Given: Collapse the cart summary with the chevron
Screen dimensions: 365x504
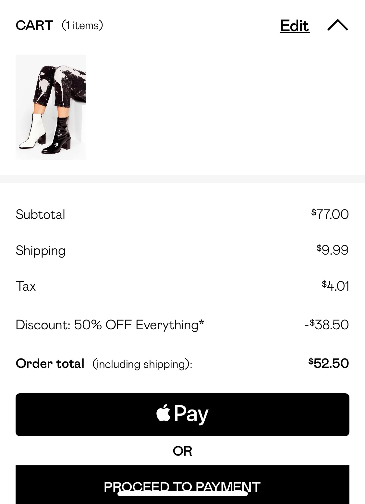Looking at the screenshot, I should point(337,25).
